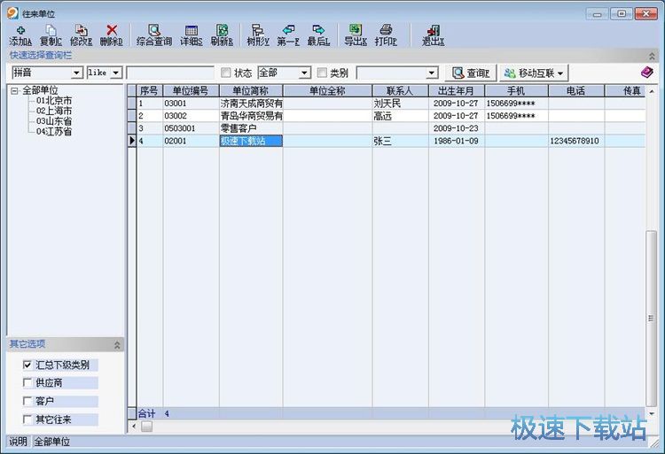This screenshot has height=454, width=665.
Task: Open 综合查询 combined query tool
Action: pos(154,35)
